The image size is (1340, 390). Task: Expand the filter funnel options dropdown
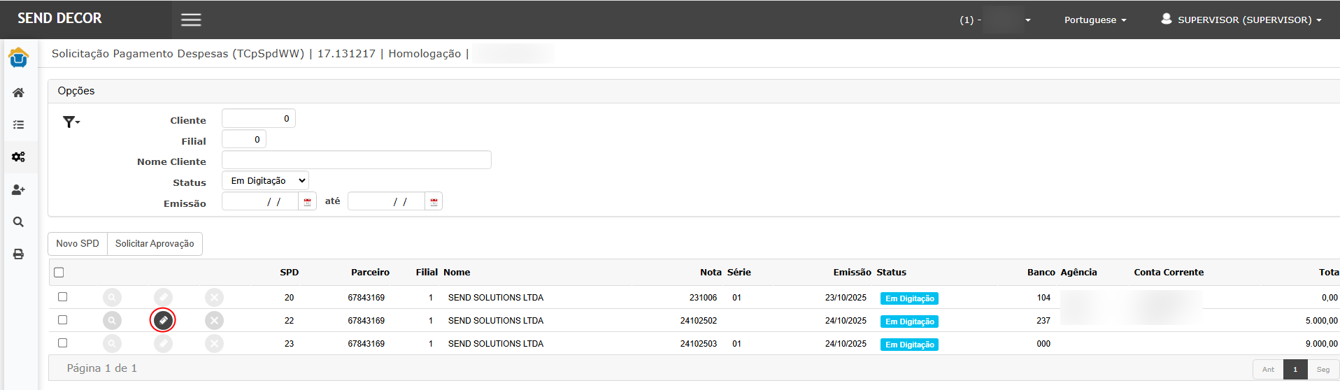click(x=71, y=122)
